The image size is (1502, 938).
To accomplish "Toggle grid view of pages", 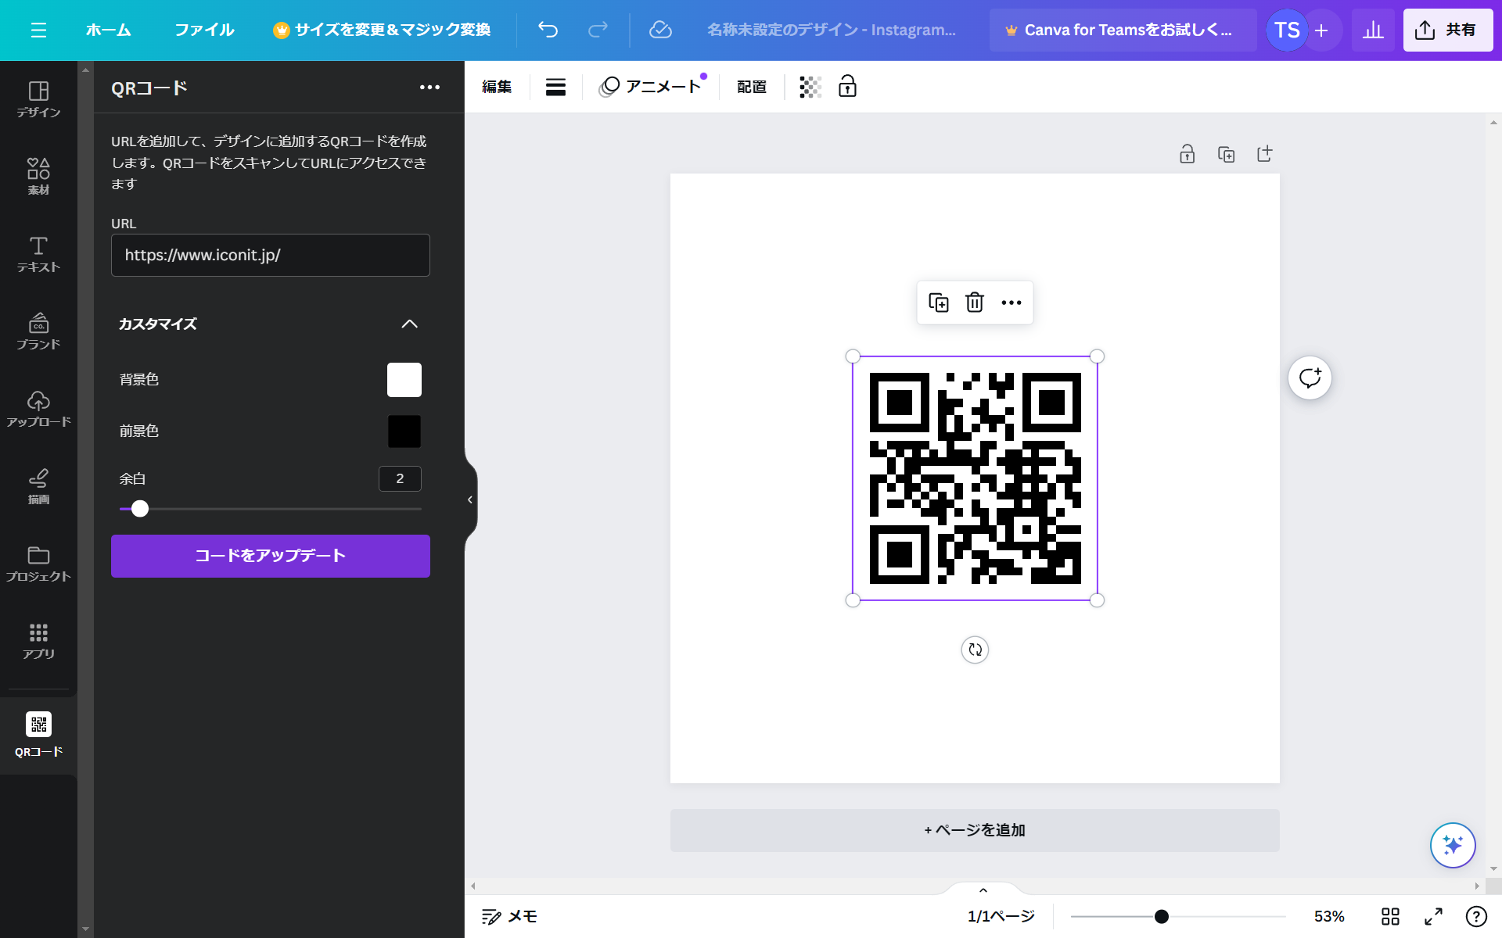I will point(1390,916).
